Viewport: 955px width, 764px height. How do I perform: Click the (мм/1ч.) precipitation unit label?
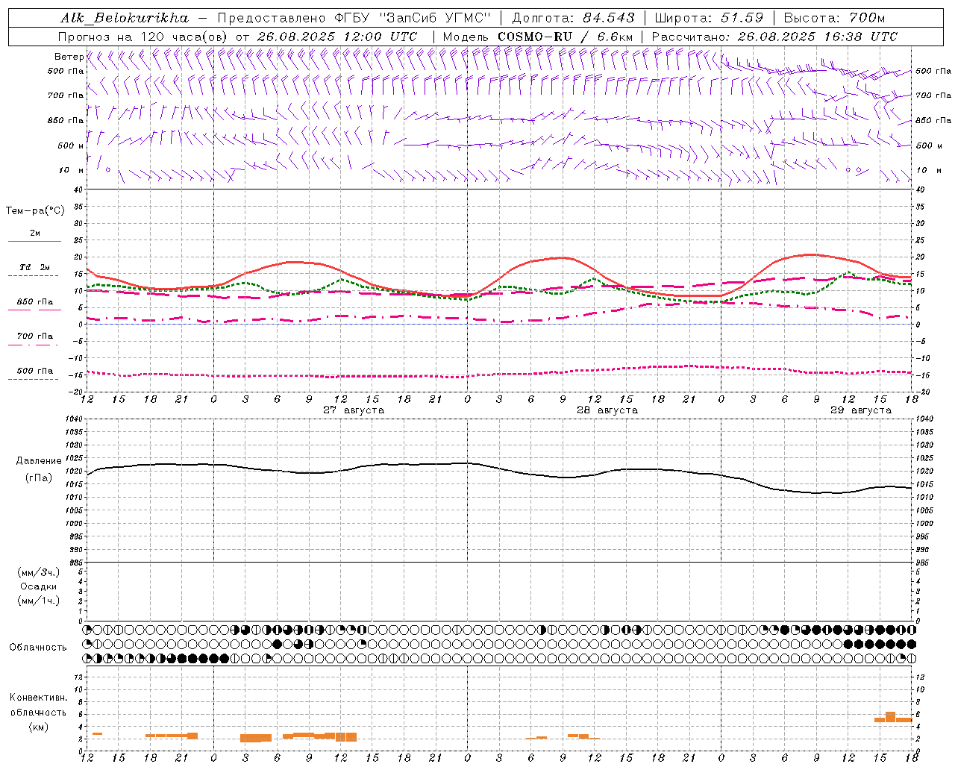pyautogui.click(x=39, y=601)
